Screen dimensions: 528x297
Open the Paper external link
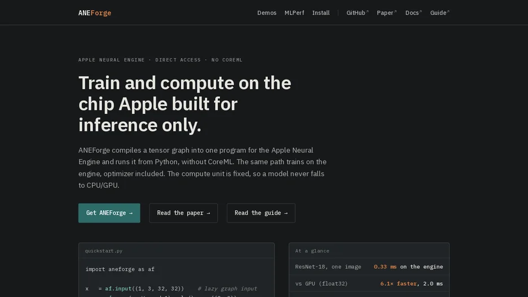coord(386,13)
